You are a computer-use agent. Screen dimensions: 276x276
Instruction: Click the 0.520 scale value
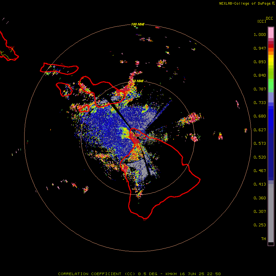pyautogui.click(x=260, y=157)
